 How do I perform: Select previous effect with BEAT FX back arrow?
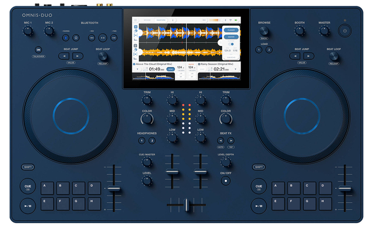(x=220, y=140)
